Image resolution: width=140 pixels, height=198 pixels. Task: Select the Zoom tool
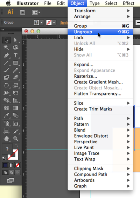[x=15, y=139]
